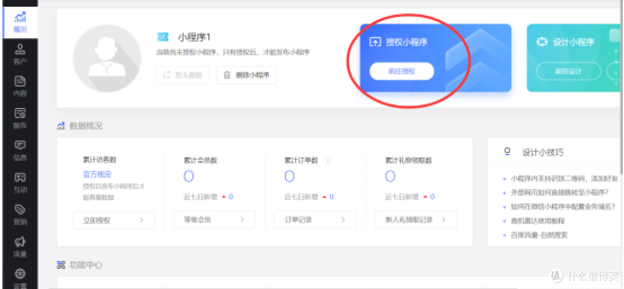Click the 累计礼包领取数 zero value

pyautogui.click(x=390, y=176)
